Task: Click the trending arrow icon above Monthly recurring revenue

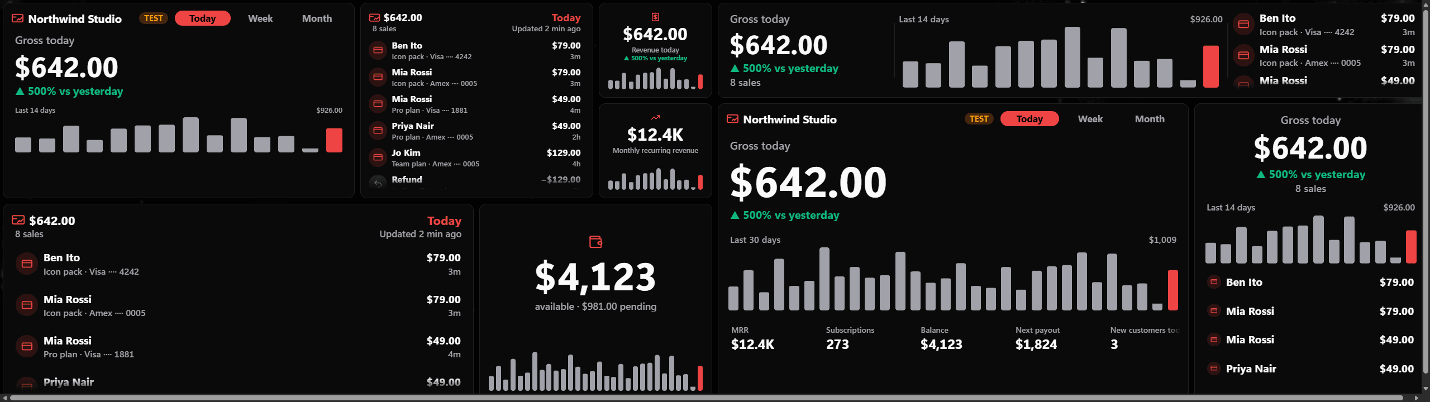Action: pyautogui.click(x=655, y=118)
